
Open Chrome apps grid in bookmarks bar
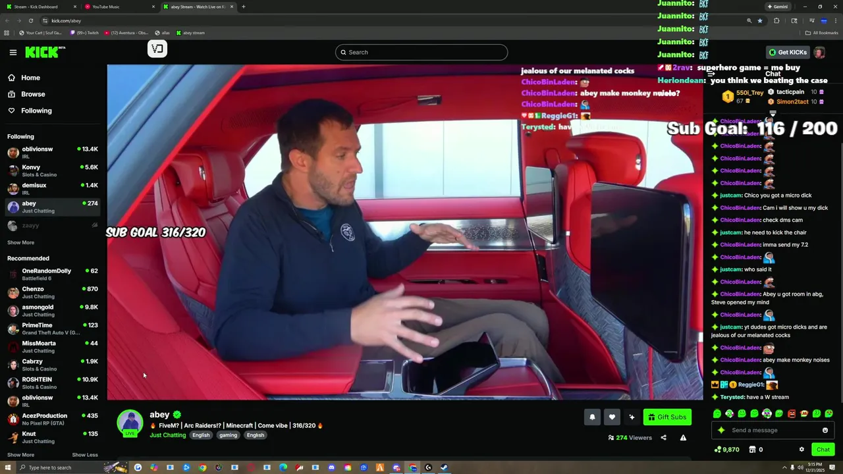pyautogui.click(x=7, y=32)
